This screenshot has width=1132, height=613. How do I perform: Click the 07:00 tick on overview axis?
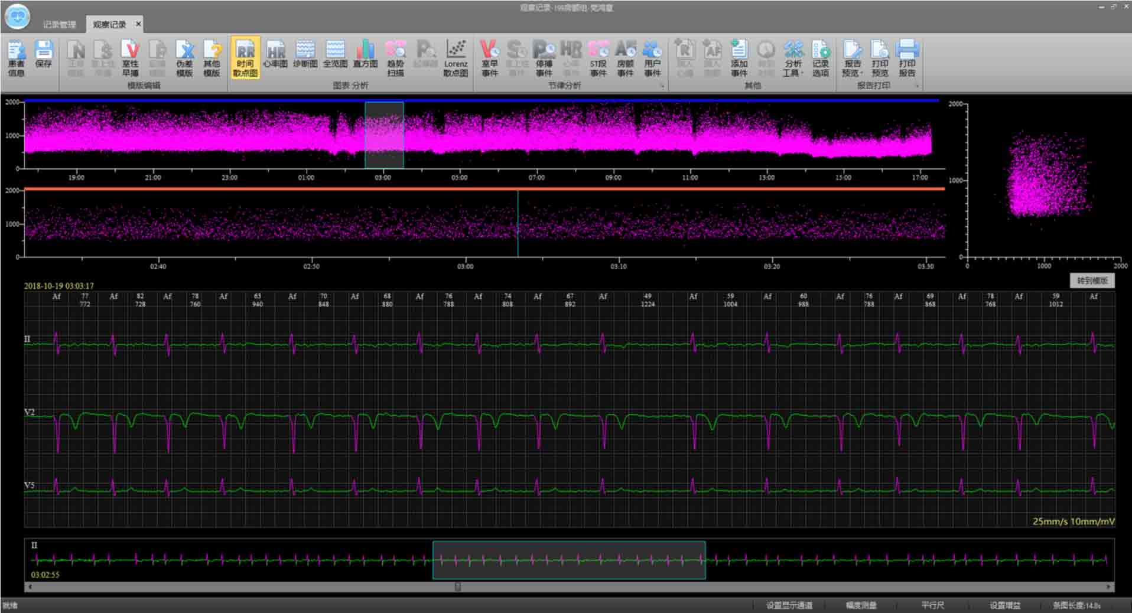pos(536,177)
